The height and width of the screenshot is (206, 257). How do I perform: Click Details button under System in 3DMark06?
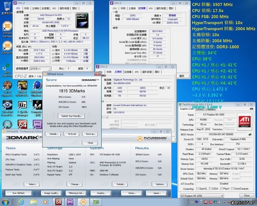120,184
